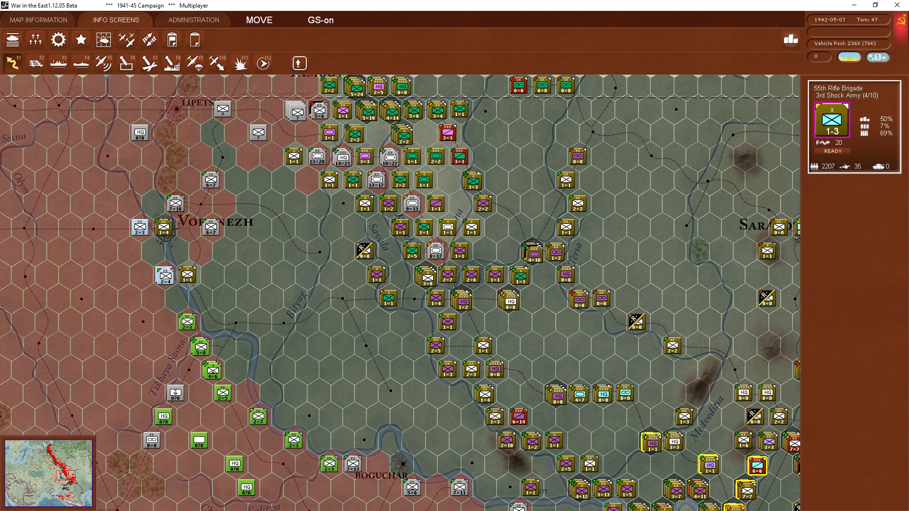Open the reinforcements arrows icon
This screenshot has width=909, height=511.
point(149,40)
